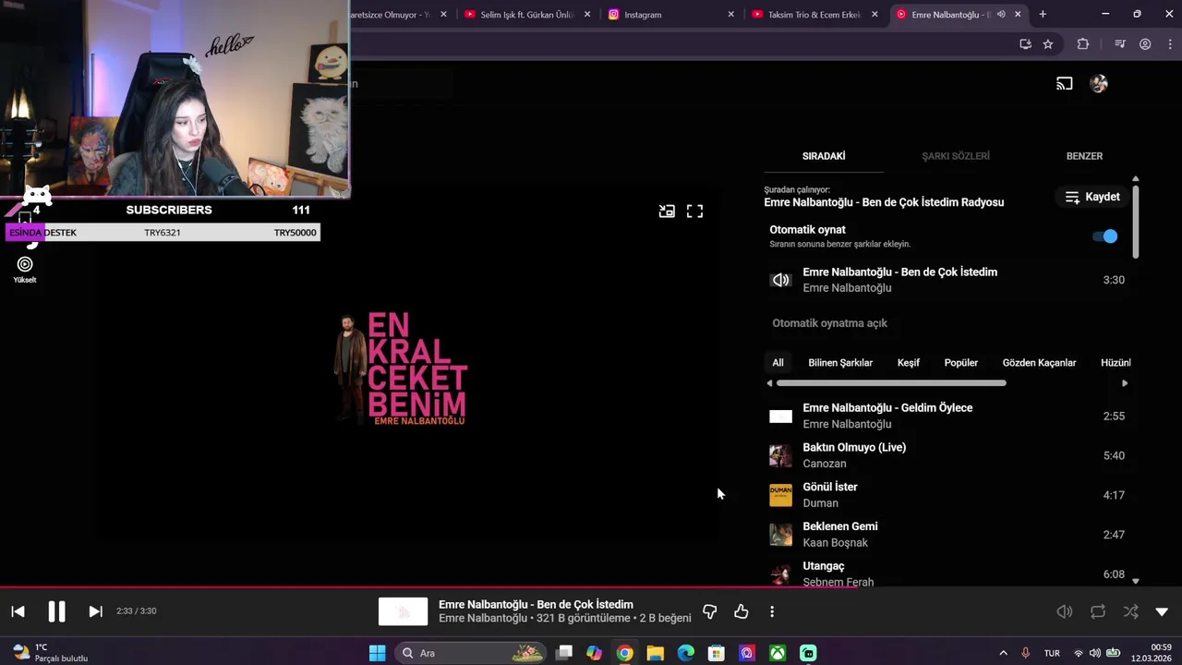Bookmark this page with the star icon
The width and height of the screenshot is (1182, 665).
click(1048, 44)
